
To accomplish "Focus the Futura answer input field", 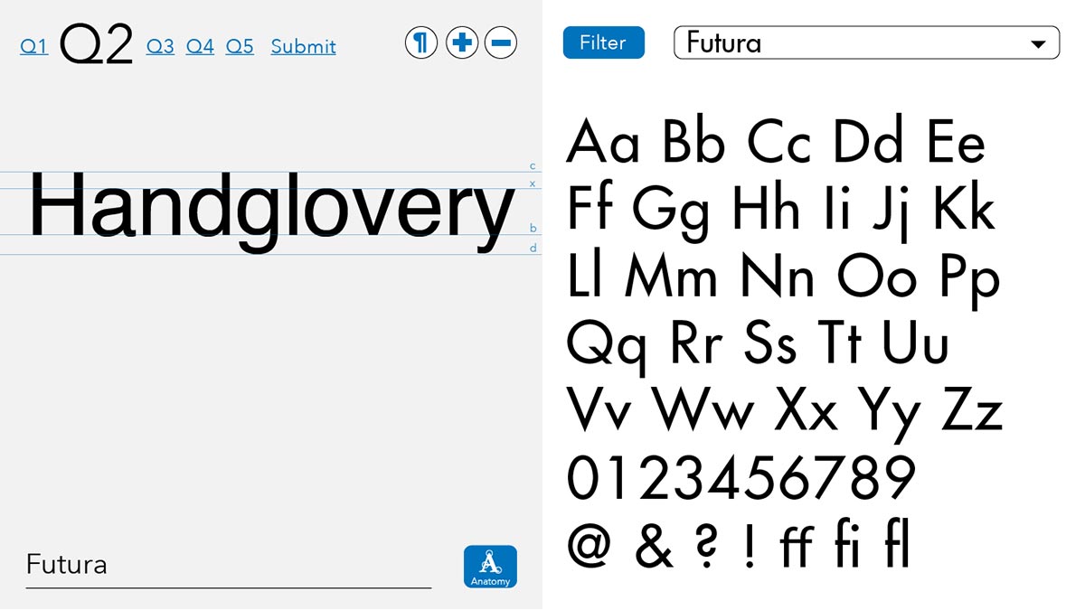I will [229, 567].
